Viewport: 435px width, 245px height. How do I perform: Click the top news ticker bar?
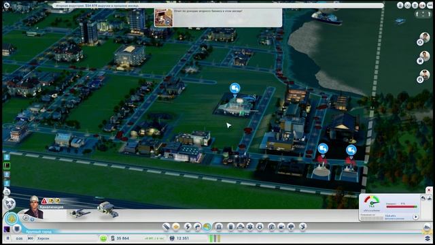pyautogui.click(x=217, y=5)
